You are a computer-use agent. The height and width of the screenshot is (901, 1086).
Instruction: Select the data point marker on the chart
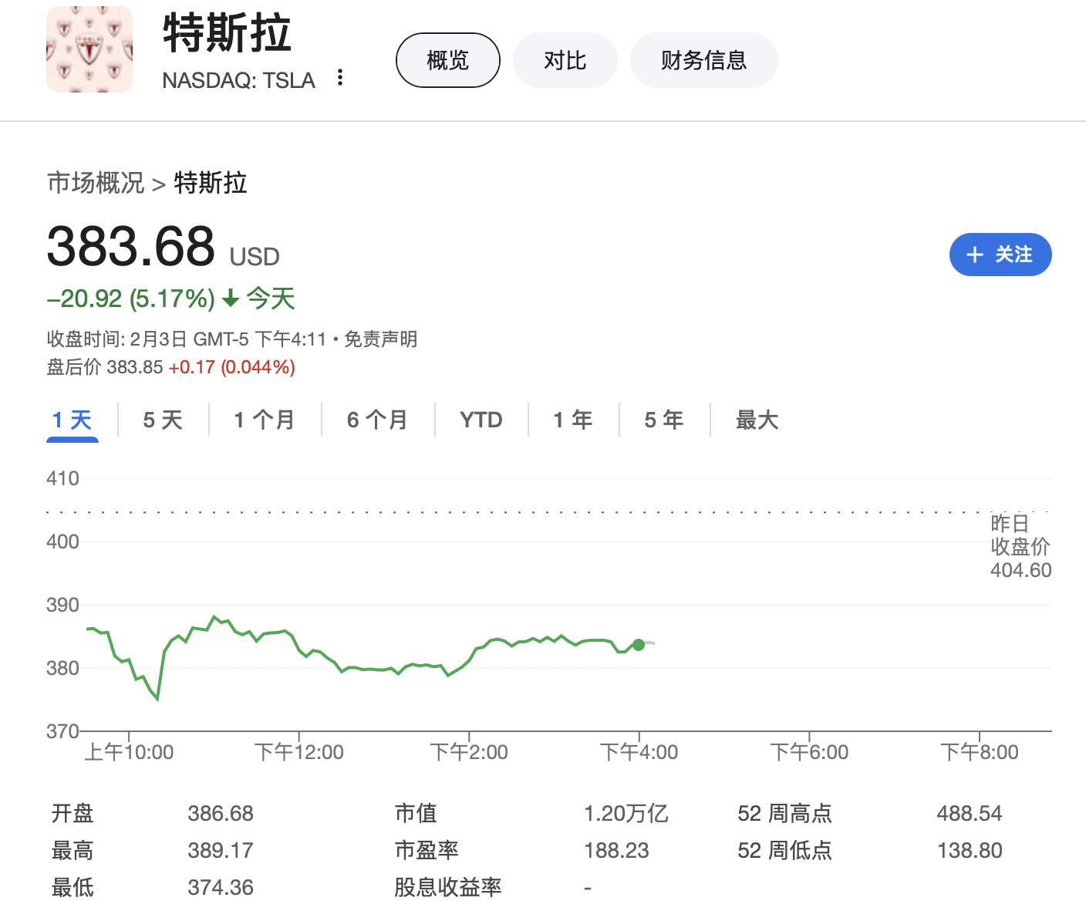(639, 645)
